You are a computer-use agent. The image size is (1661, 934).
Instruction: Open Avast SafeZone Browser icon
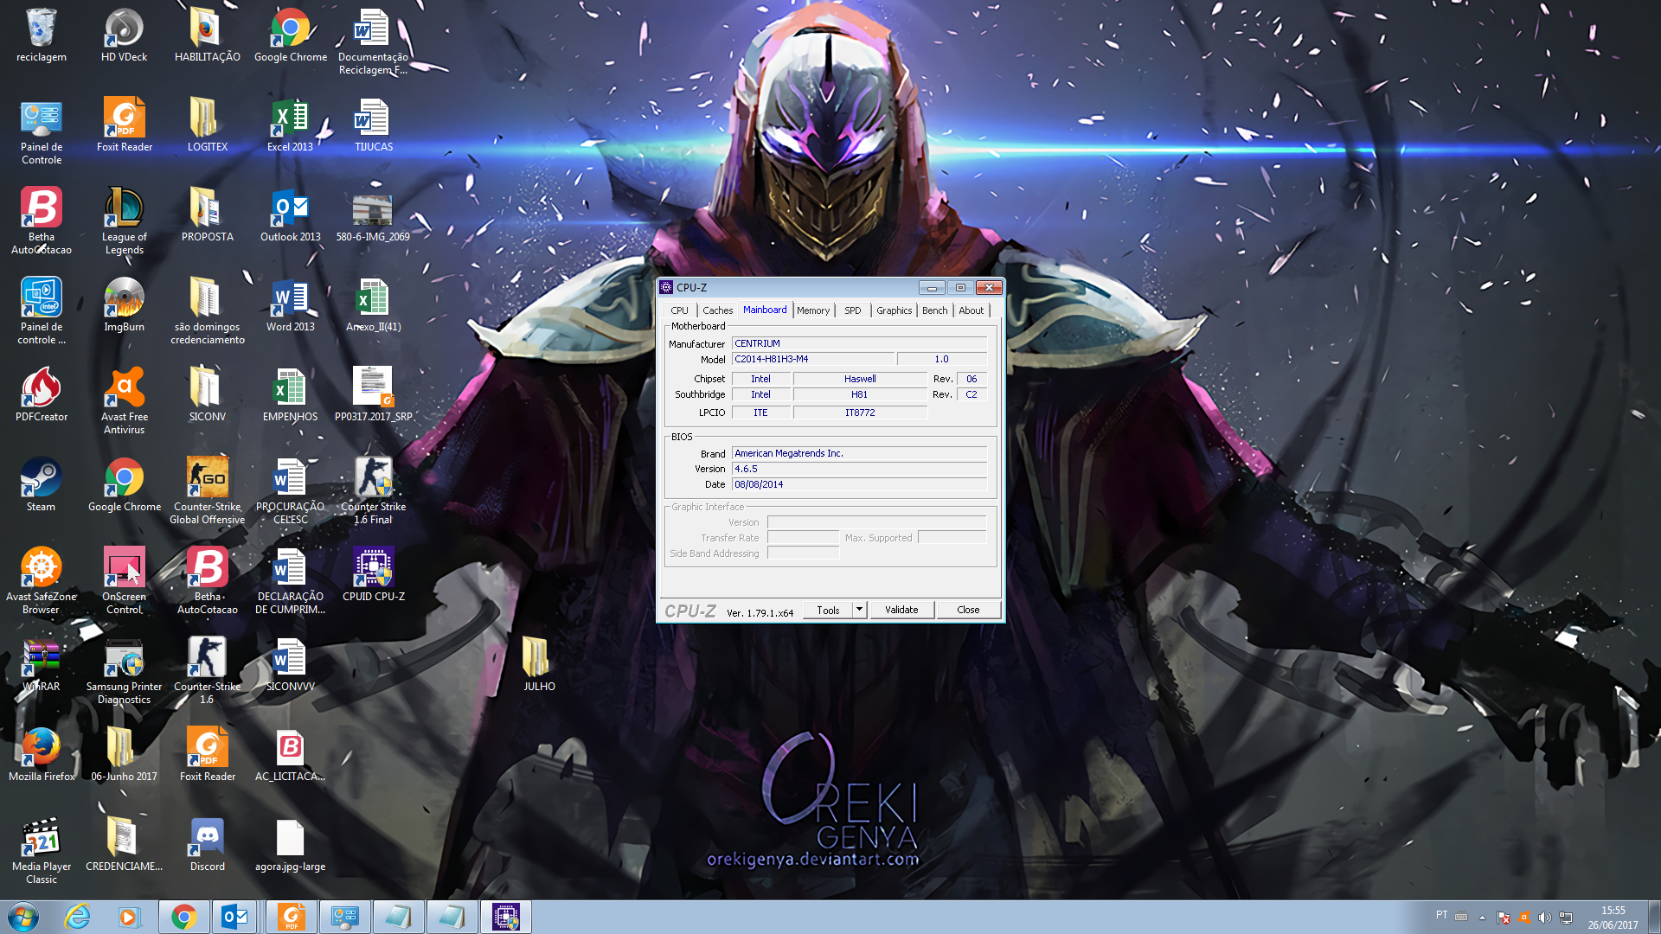pos(42,579)
